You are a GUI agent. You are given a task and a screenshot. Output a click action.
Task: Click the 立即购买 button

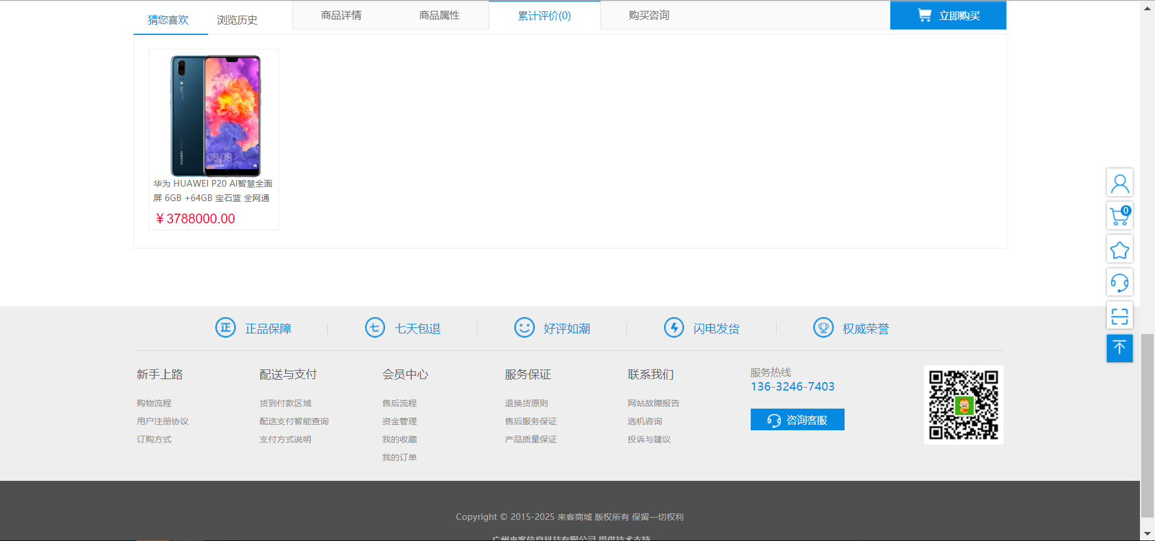[x=948, y=15]
